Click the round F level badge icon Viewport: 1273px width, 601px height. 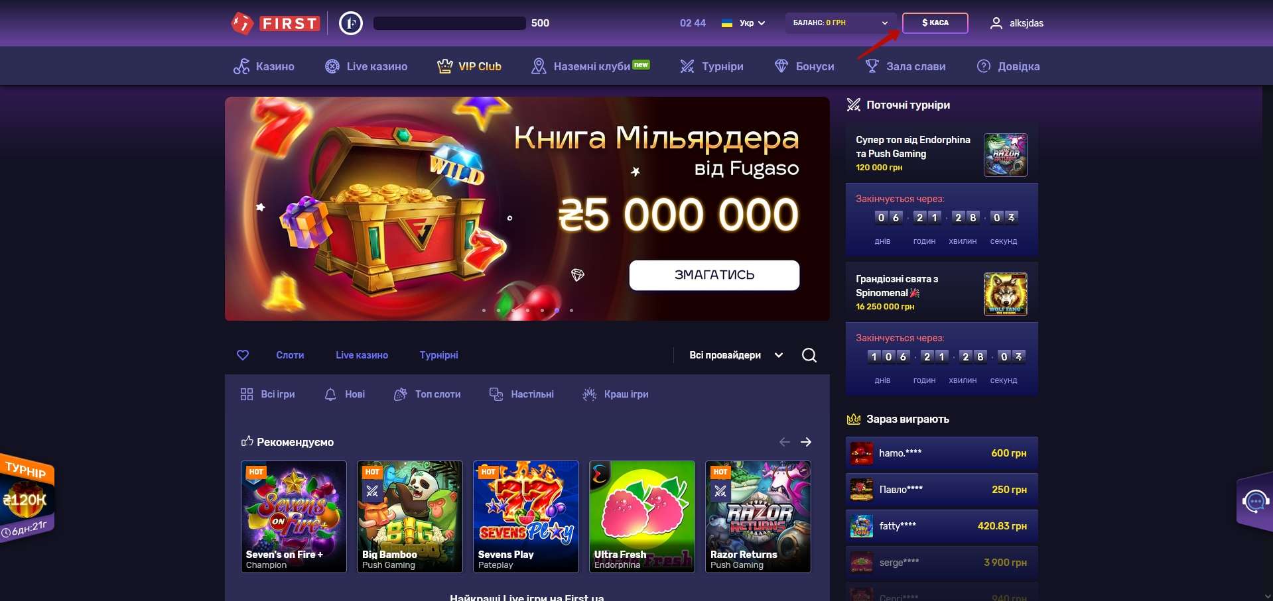(351, 24)
